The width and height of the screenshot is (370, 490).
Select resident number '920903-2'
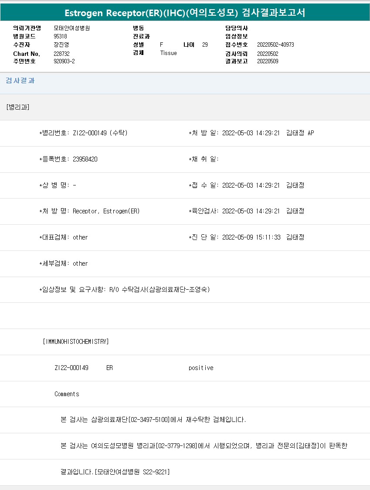coord(64,61)
